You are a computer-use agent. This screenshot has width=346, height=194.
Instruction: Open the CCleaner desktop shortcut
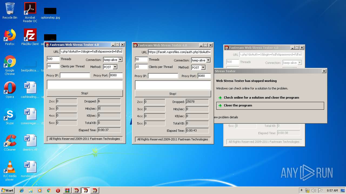(10, 143)
